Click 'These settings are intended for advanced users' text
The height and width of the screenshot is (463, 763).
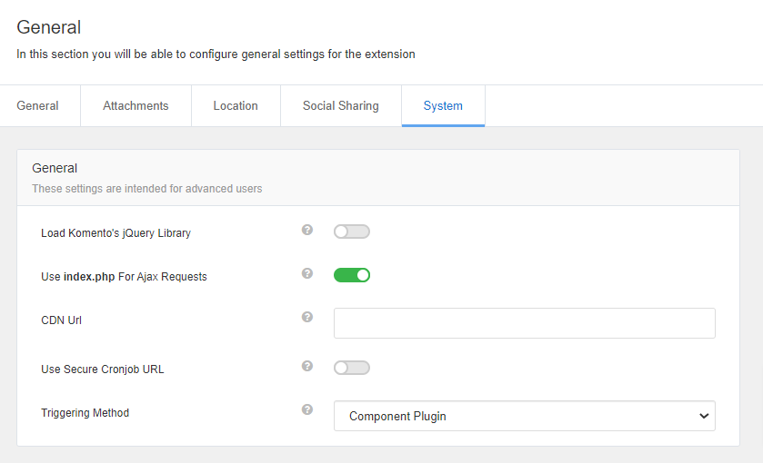pyautogui.click(x=147, y=189)
